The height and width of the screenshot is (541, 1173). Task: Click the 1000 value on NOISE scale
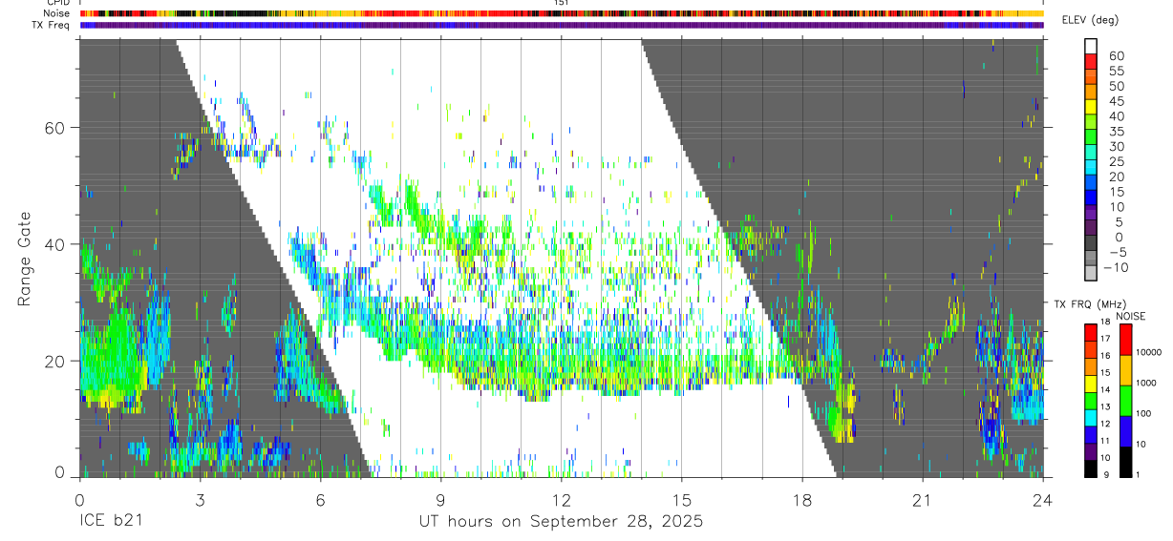coord(1147,383)
